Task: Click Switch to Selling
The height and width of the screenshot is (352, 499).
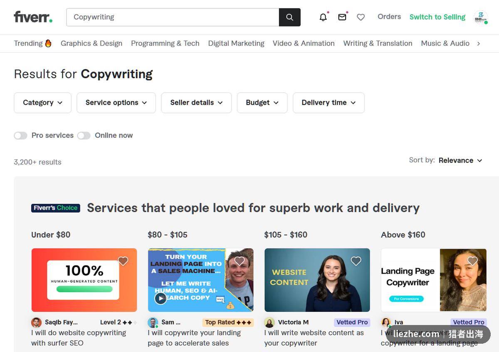Action: tap(437, 17)
